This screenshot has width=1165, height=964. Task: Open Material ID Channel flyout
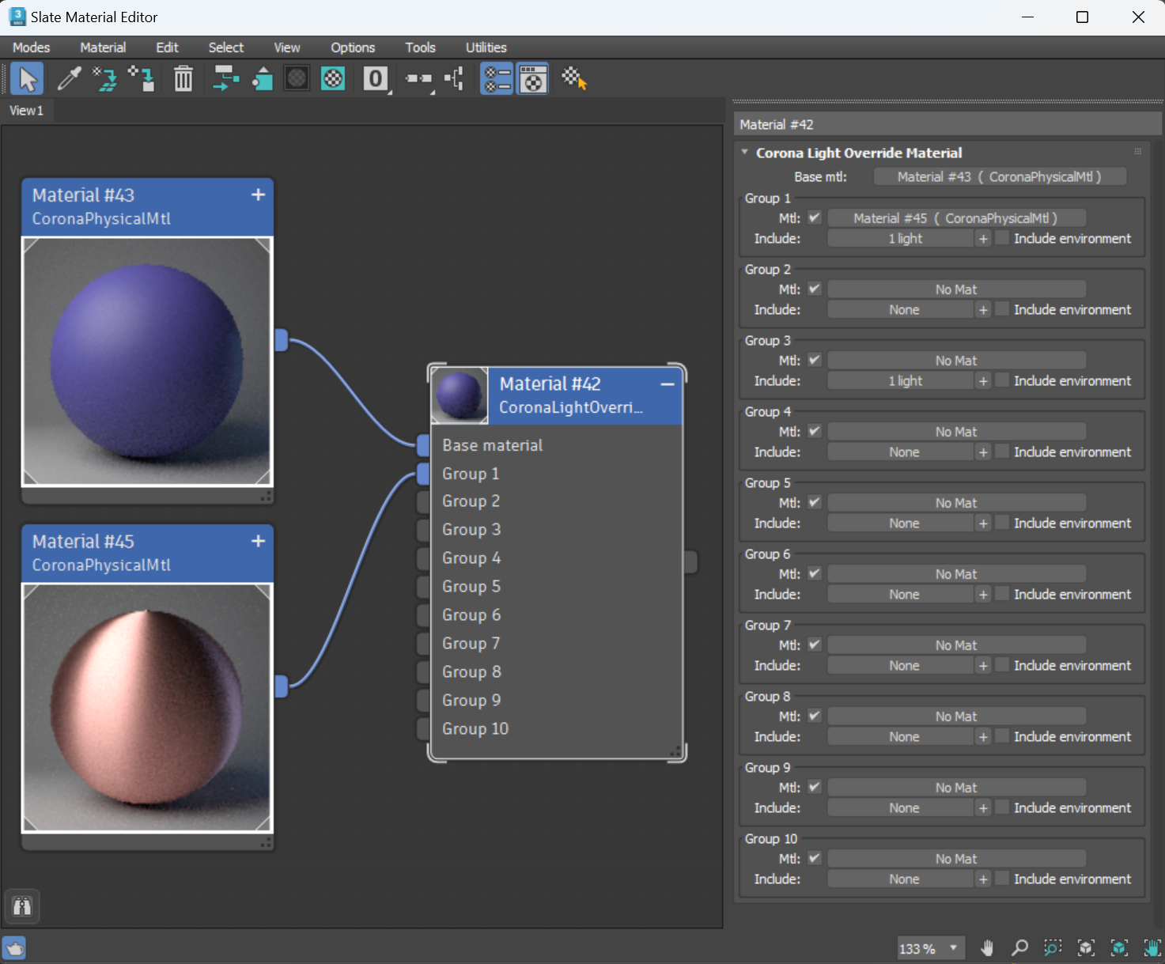(376, 79)
